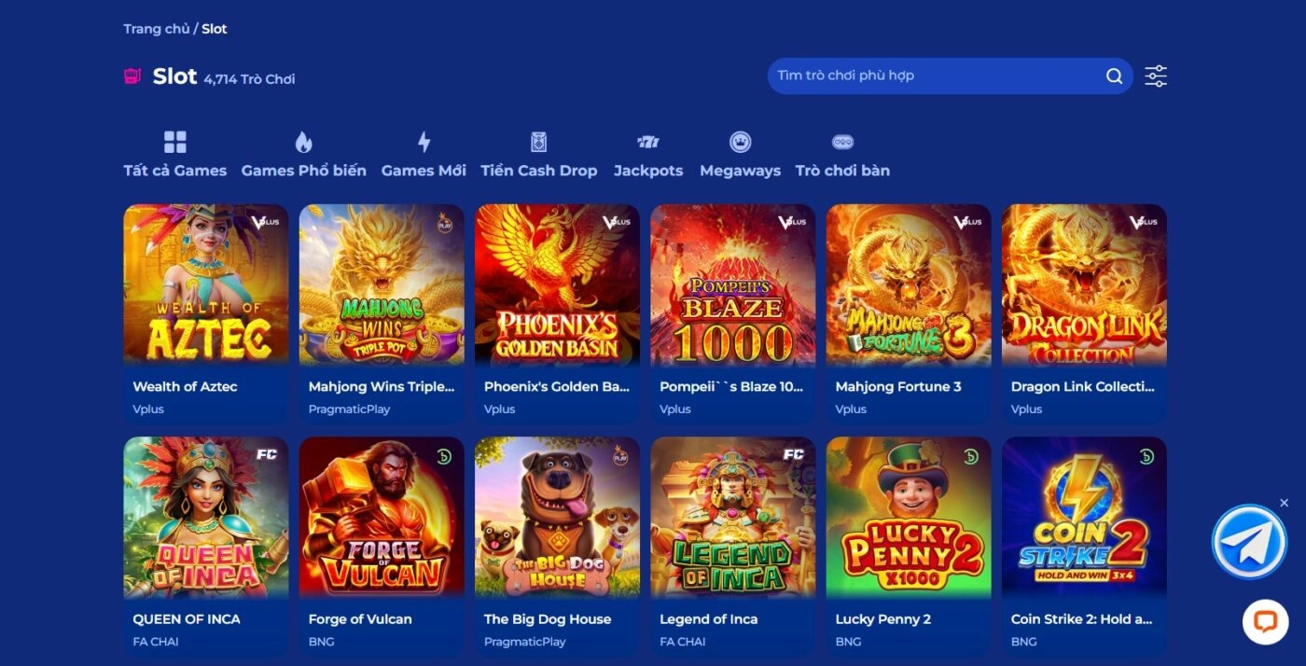The width and height of the screenshot is (1306, 666).
Task: Open the Wealth of Aztec game thumbnail
Action: pyautogui.click(x=206, y=284)
